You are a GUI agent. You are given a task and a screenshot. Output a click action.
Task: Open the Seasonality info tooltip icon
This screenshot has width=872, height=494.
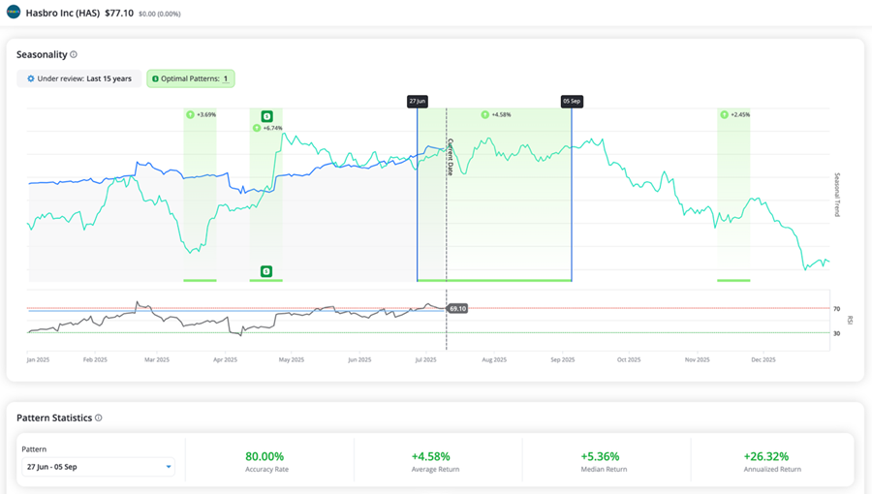point(74,55)
